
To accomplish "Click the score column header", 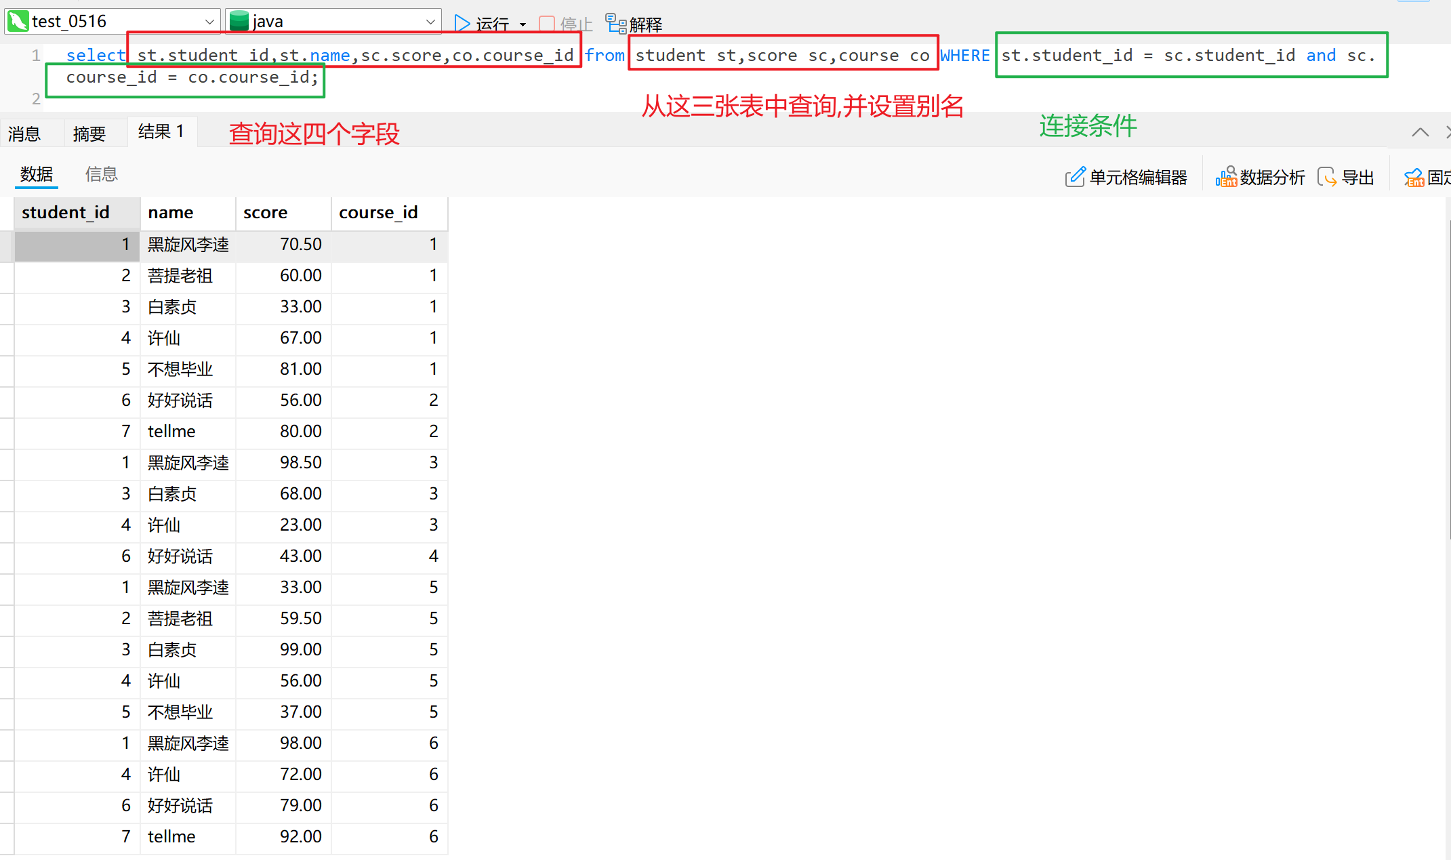I will pos(266,213).
